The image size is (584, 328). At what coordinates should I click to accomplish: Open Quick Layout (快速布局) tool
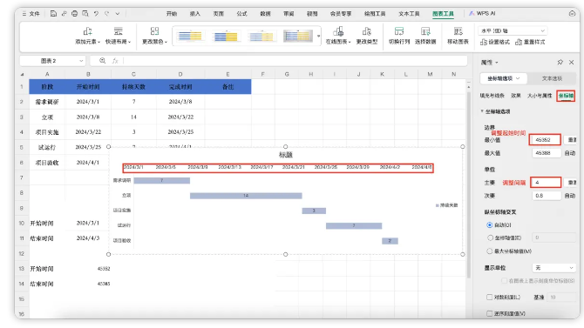point(118,36)
